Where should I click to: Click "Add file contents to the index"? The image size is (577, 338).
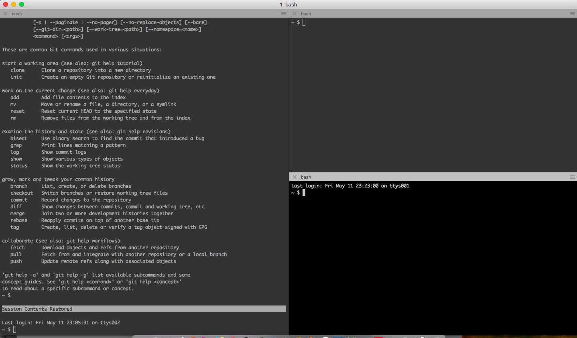83,98
